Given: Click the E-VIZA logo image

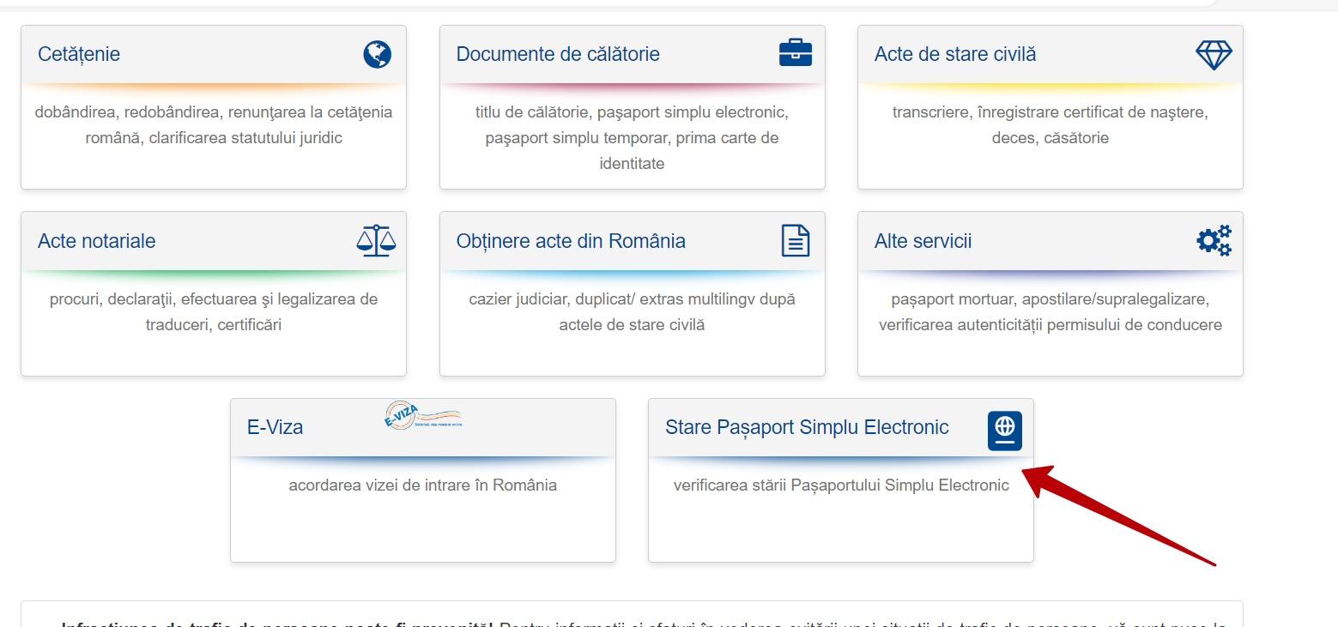Looking at the screenshot, I should pyautogui.click(x=422, y=416).
